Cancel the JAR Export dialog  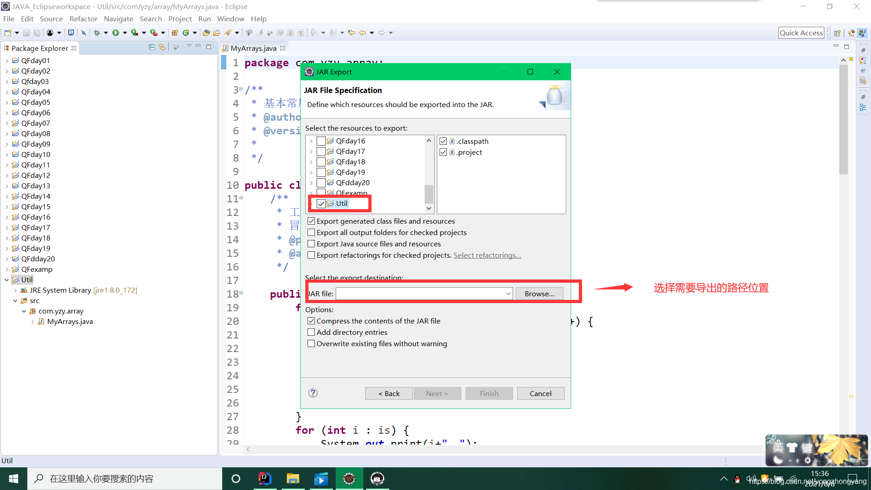click(x=541, y=393)
